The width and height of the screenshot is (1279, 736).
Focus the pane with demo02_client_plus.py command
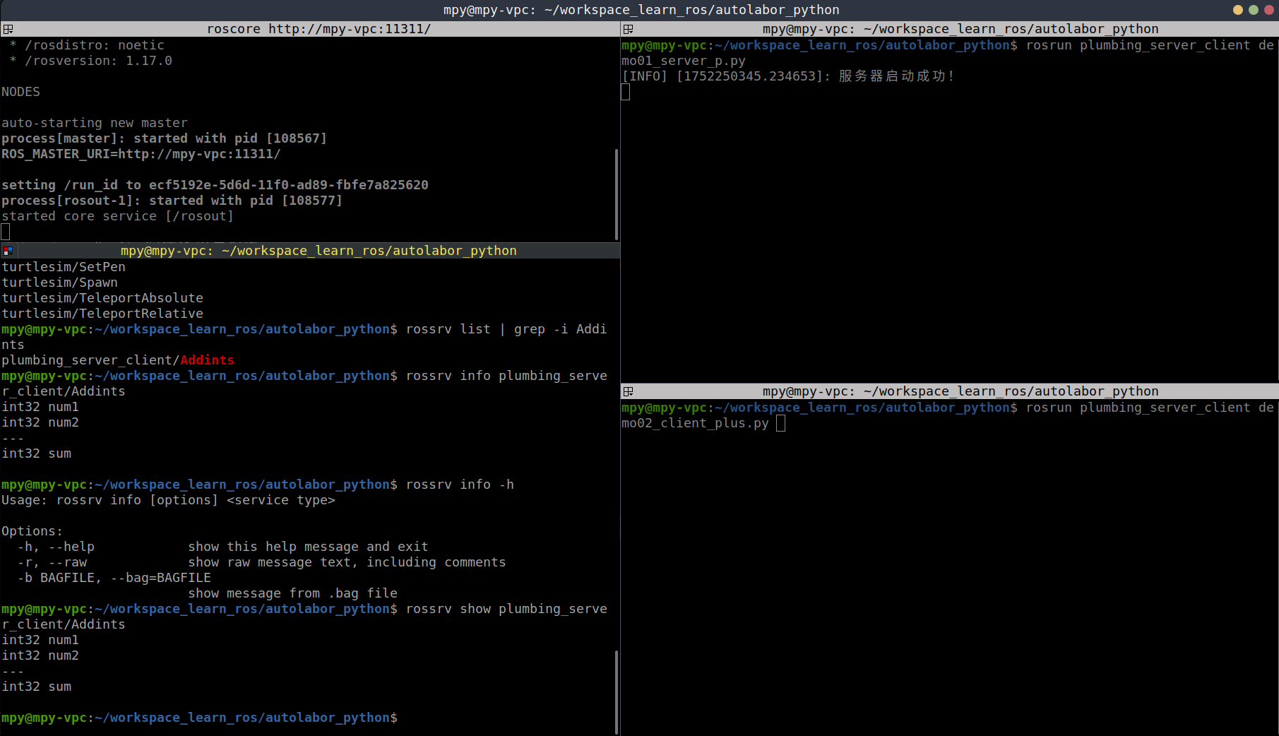click(x=946, y=565)
